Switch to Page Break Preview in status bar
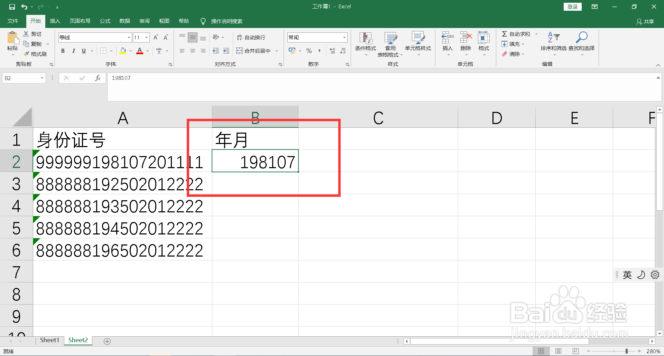Viewport: 664px width, 356px height. [575, 351]
